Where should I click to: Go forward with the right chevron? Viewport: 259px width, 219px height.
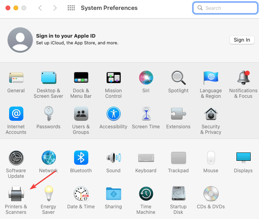click(55, 8)
